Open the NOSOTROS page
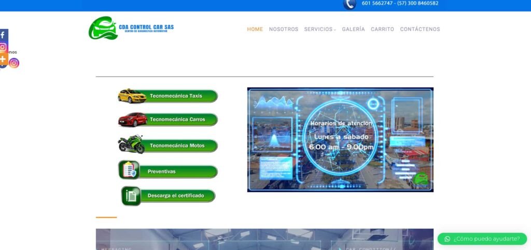The image size is (531, 250). tap(284, 30)
